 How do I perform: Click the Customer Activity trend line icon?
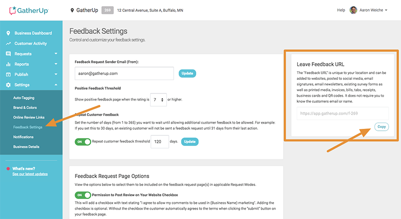coord(8,43)
